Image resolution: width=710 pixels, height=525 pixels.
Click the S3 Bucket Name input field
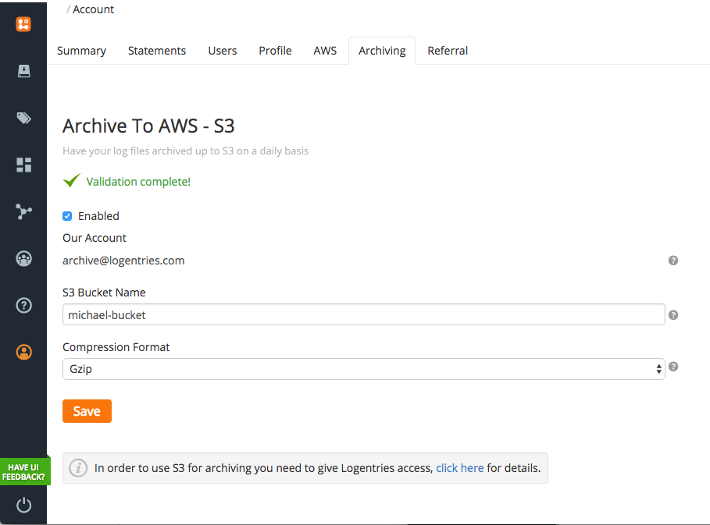pos(364,314)
